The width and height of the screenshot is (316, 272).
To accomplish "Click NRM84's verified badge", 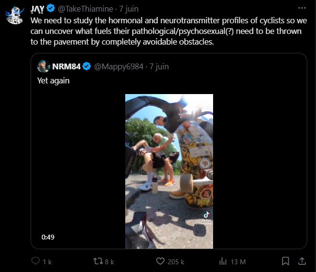I will [87, 66].
